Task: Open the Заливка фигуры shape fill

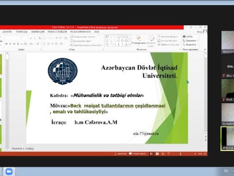Action: point(168,37)
